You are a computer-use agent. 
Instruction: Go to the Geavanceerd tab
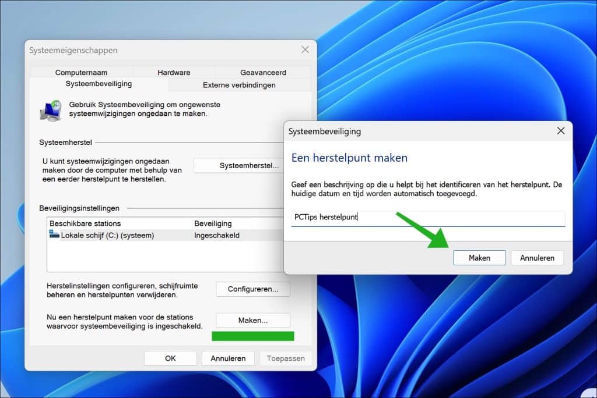tap(263, 73)
